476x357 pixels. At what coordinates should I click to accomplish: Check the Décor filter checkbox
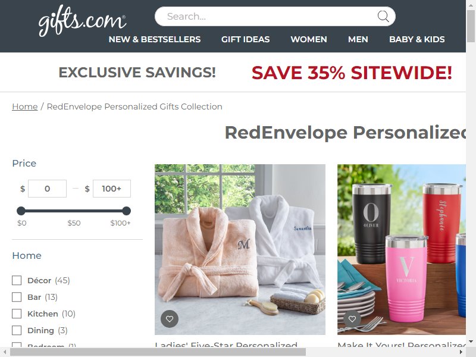17,280
